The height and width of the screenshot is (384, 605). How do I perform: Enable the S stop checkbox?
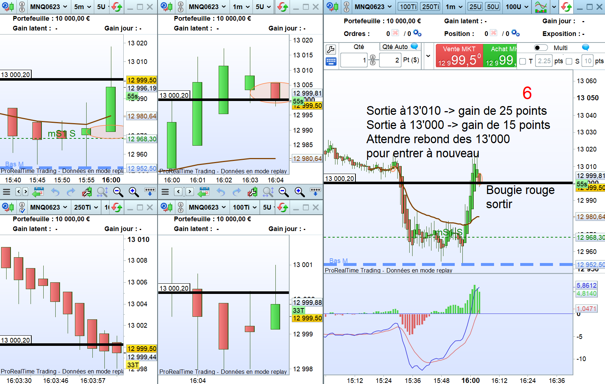pyautogui.click(x=569, y=61)
